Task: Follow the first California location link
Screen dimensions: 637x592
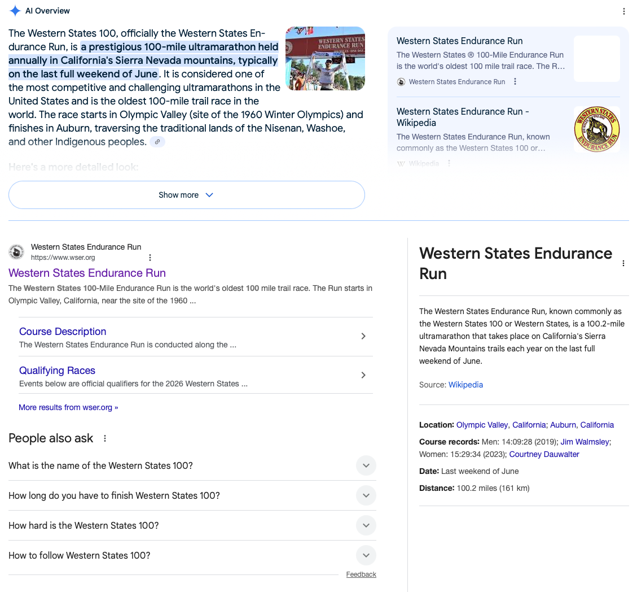Action: (x=529, y=425)
